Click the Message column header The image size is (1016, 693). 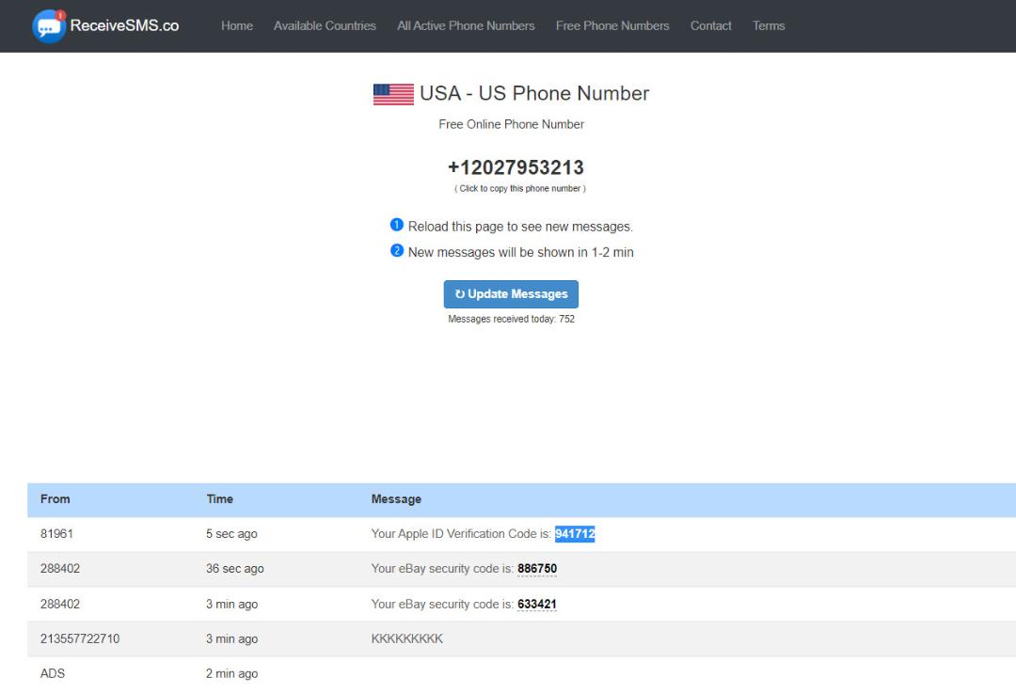(396, 499)
